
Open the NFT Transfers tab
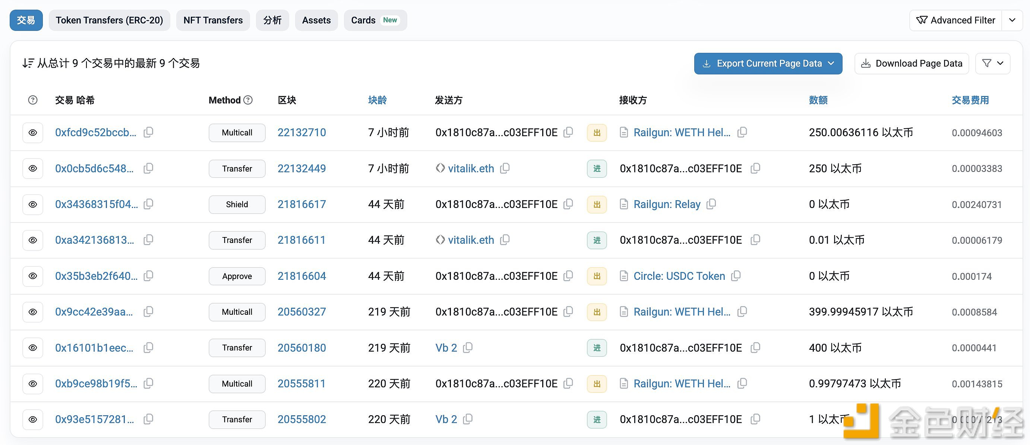(213, 20)
